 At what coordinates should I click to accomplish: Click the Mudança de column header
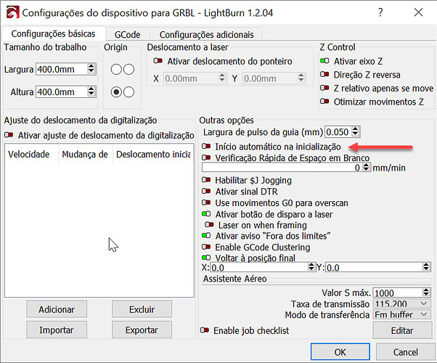tap(85, 154)
